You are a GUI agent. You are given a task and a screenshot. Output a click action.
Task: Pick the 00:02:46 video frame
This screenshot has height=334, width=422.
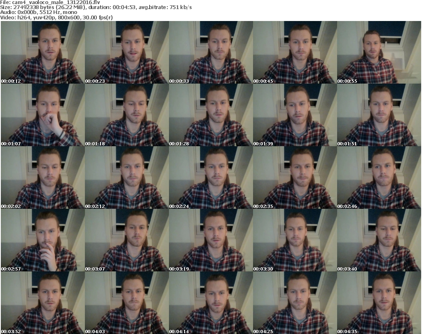point(379,178)
